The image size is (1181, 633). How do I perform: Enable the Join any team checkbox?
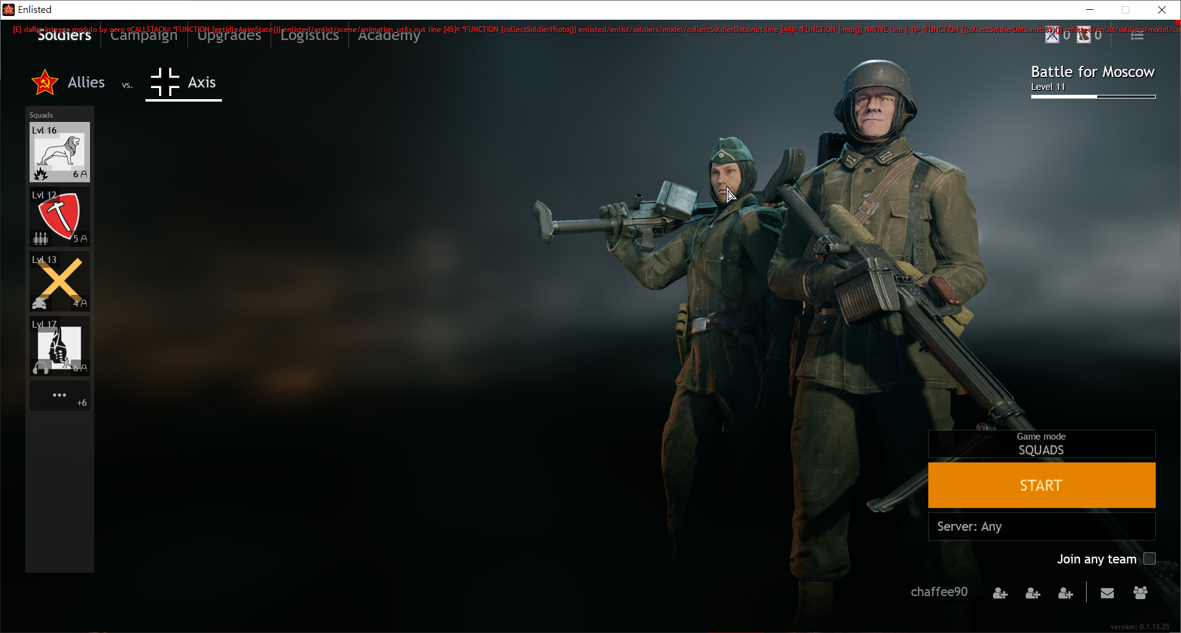pos(1149,558)
